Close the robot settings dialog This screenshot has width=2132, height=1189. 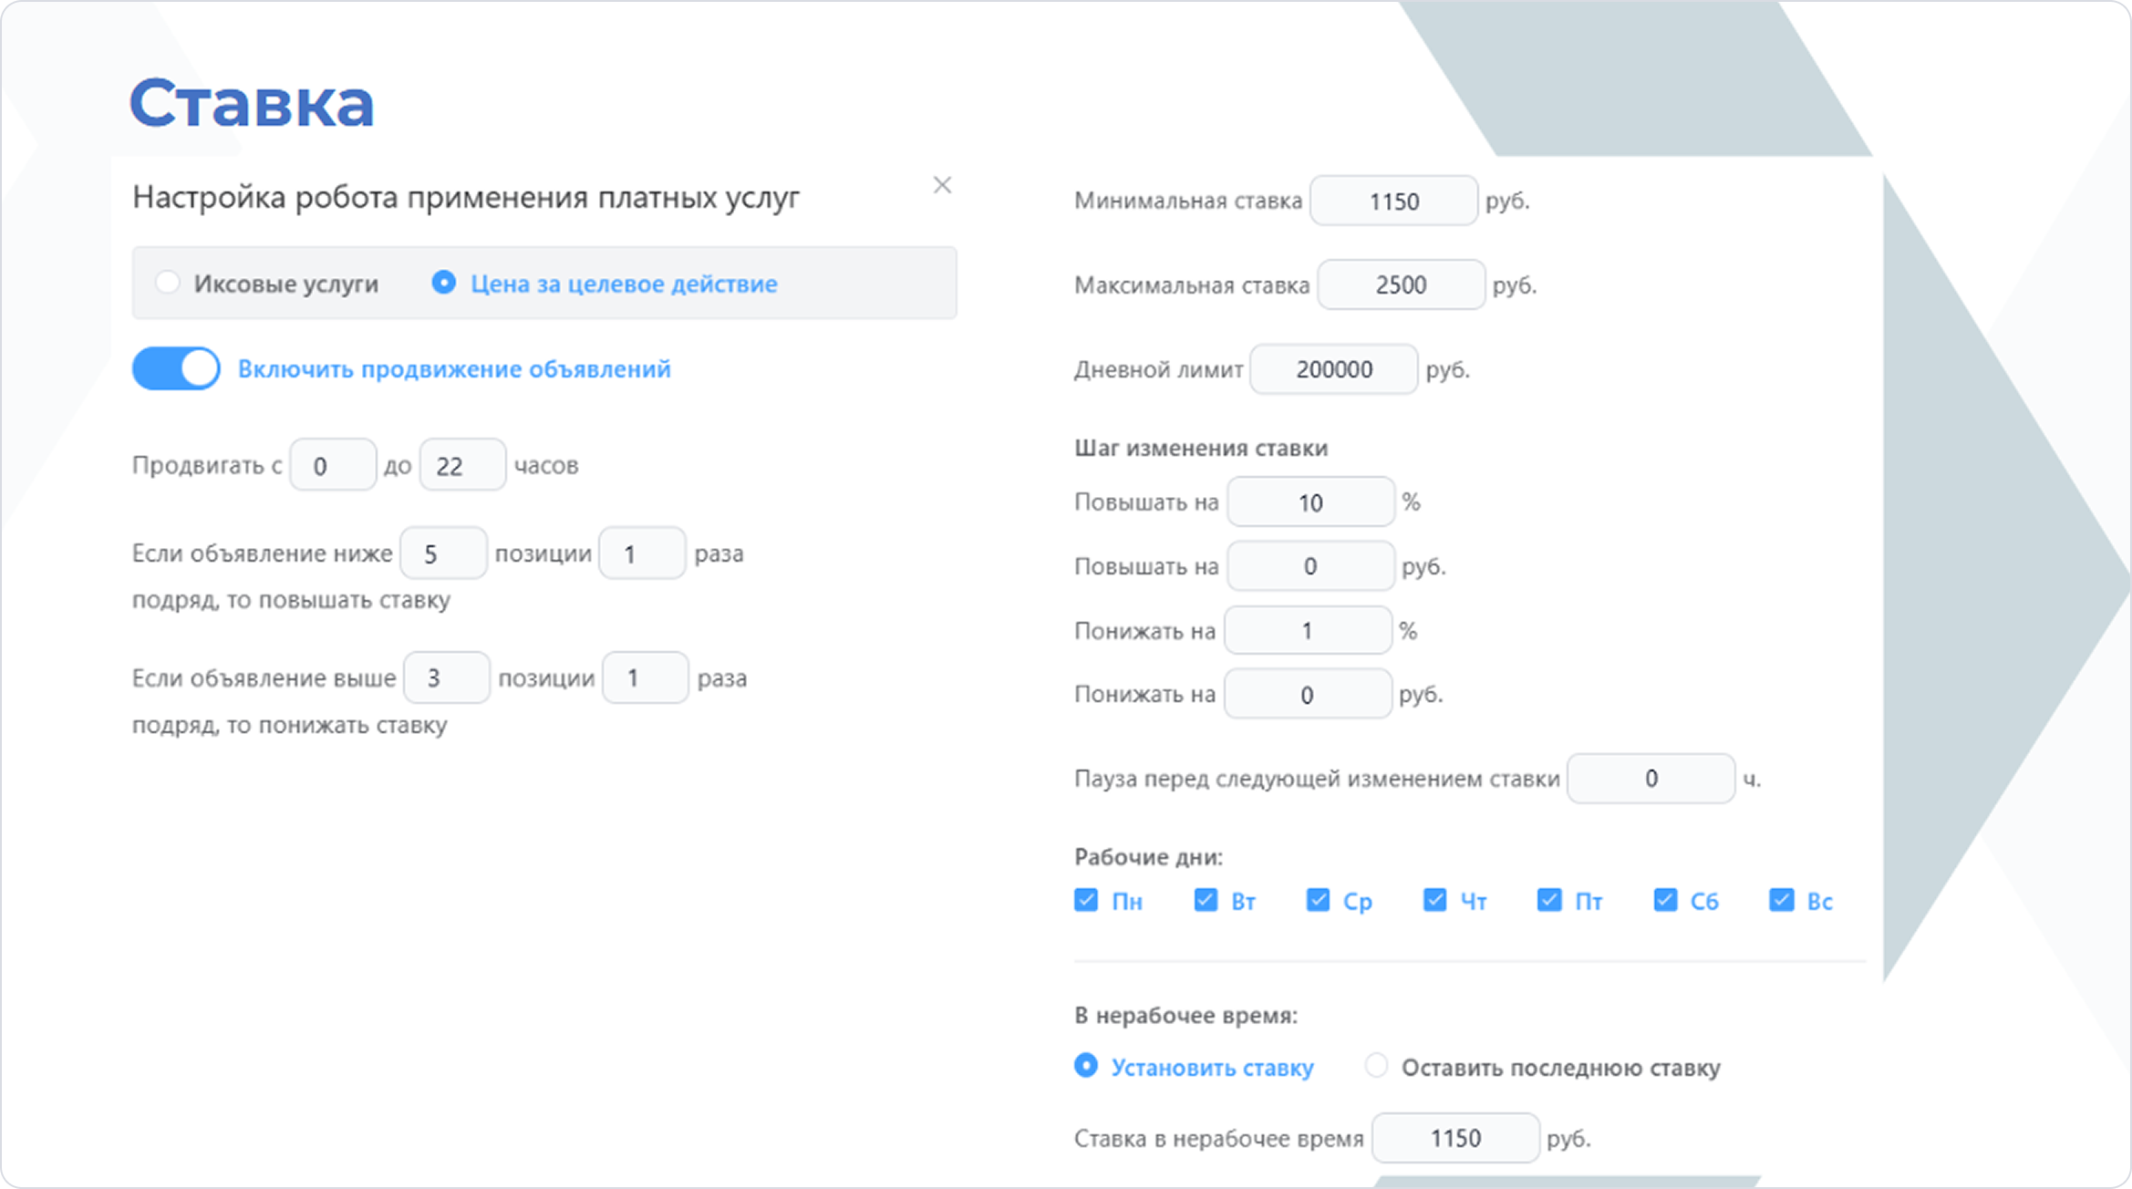(x=942, y=185)
